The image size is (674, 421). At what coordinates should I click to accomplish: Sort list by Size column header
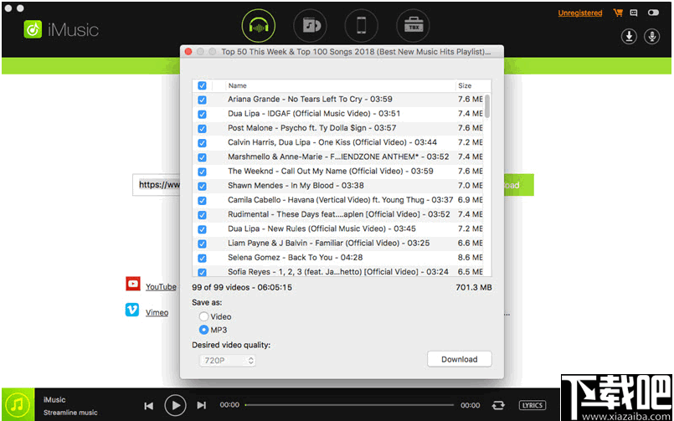pos(473,85)
